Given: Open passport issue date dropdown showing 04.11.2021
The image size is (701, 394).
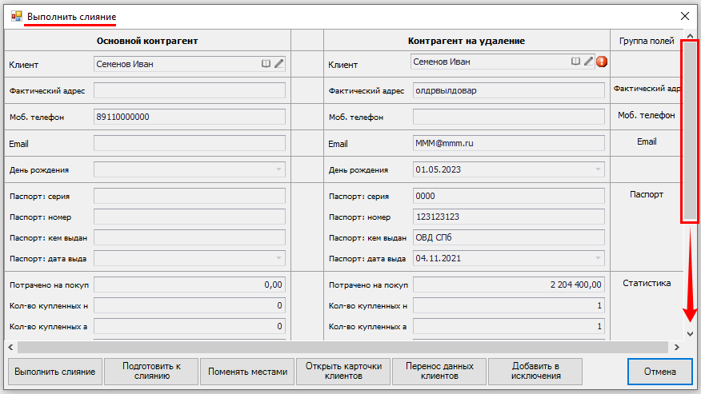Looking at the screenshot, I should (598, 258).
